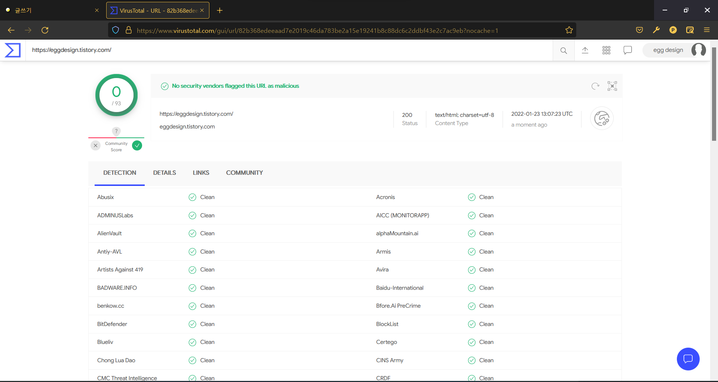
Task: Open the apps grid icon
Action: click(x=607, y=50)
